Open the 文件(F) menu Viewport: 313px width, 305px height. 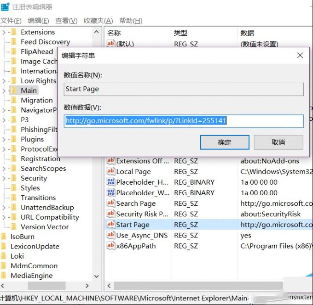click(11, 21)
